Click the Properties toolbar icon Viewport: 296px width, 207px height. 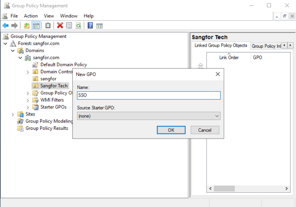(69, 25)
